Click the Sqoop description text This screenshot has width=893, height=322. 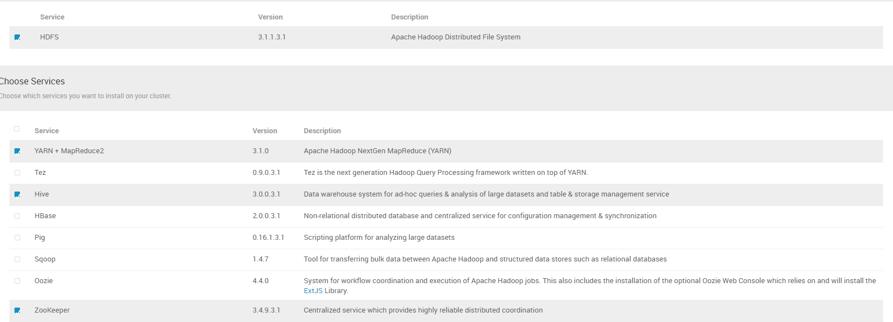pos(485,259)
